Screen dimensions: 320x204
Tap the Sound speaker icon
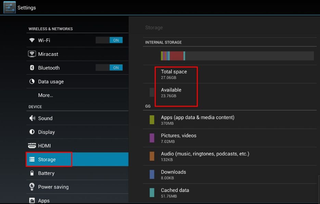coord(32,118)
